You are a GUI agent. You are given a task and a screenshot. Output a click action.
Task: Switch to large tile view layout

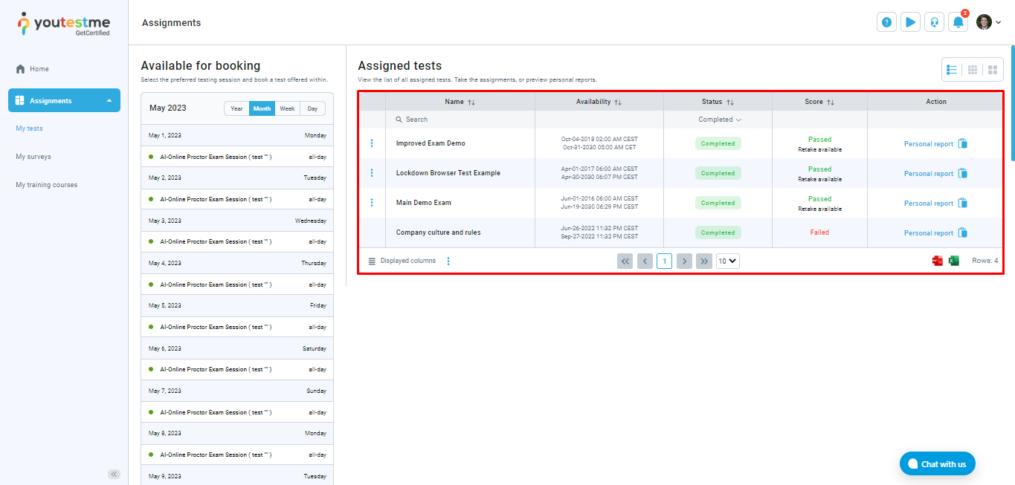coord(993,70)
